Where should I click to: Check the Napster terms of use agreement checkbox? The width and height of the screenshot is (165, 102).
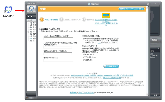click(84, 39)
